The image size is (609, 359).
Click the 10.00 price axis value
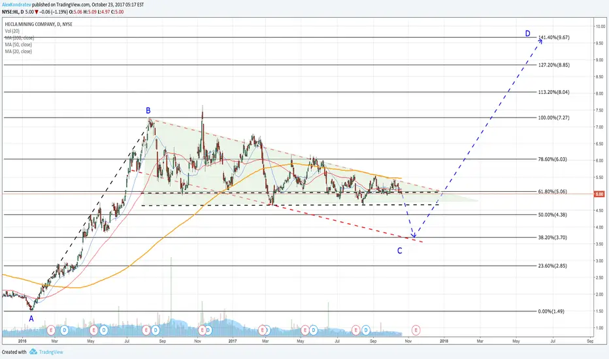[x=600, y=26]
